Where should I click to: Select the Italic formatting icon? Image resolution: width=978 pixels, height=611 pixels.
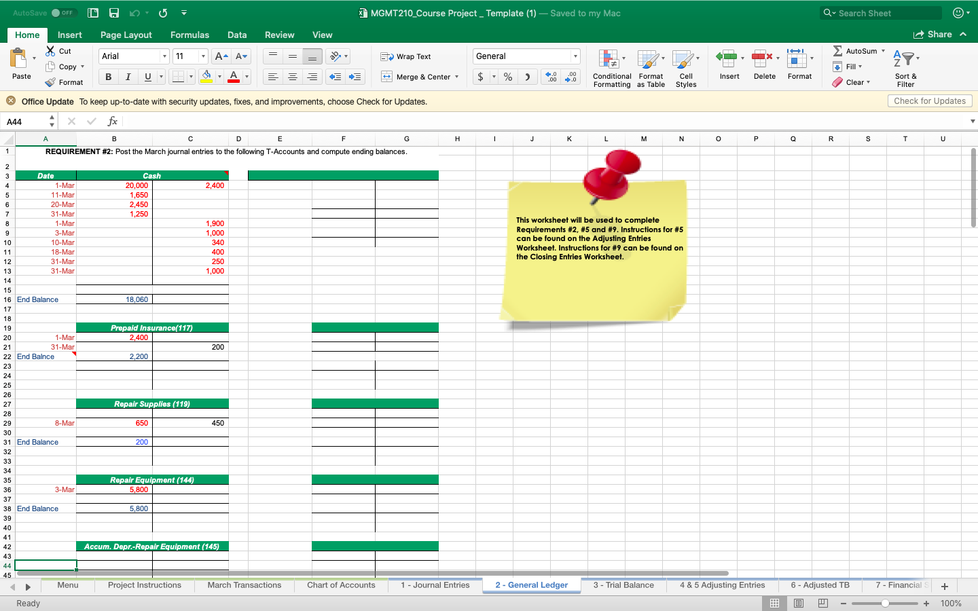(128, 77)
